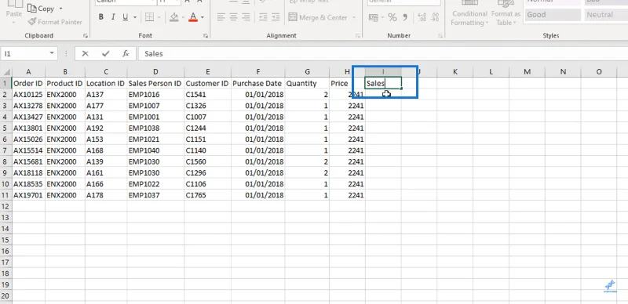Image resolution: width=628 pixels, height=304 pixels.
Task: Open Format as Table menu
Action: pos(506,13)
